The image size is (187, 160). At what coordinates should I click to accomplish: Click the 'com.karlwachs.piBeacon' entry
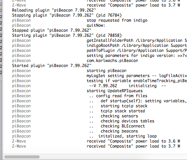[x=112, y=60]
